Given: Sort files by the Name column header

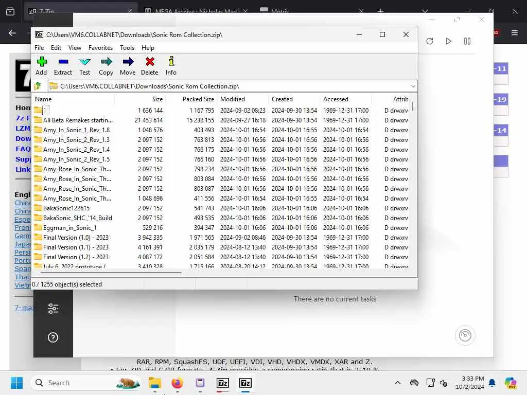Looking at the screenshot, I should point(74,99).
